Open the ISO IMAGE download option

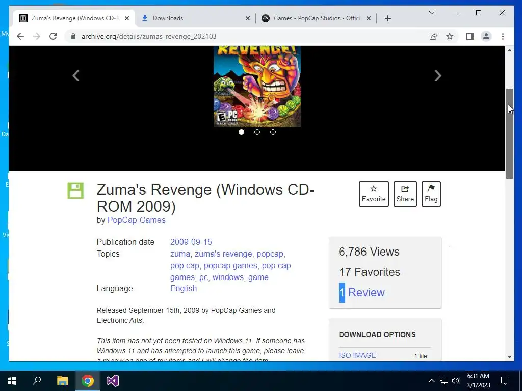(357, 355)
